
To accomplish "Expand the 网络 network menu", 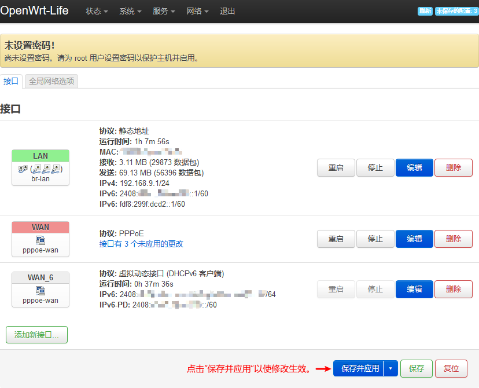I will coord(197,11).
